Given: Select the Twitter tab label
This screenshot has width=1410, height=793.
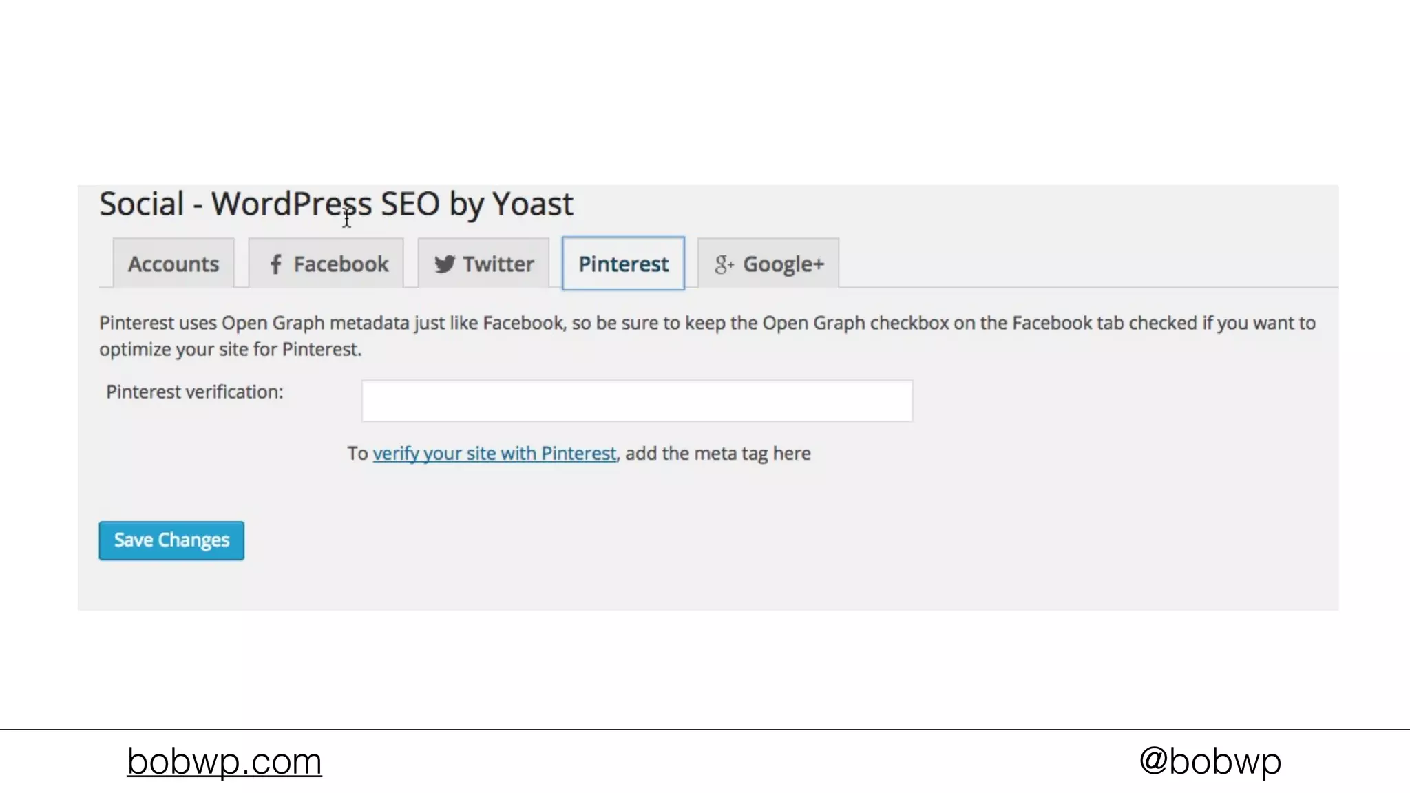Looking at the screenshot, I should point(498,264).
